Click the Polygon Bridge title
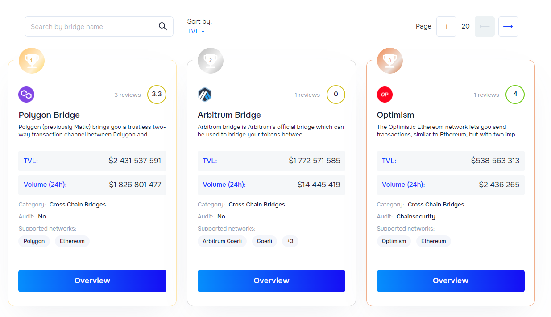 49,115
